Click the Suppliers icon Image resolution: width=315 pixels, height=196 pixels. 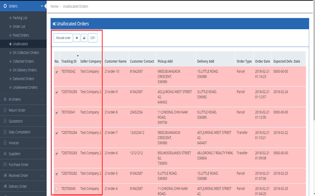(x=5, y=154)
